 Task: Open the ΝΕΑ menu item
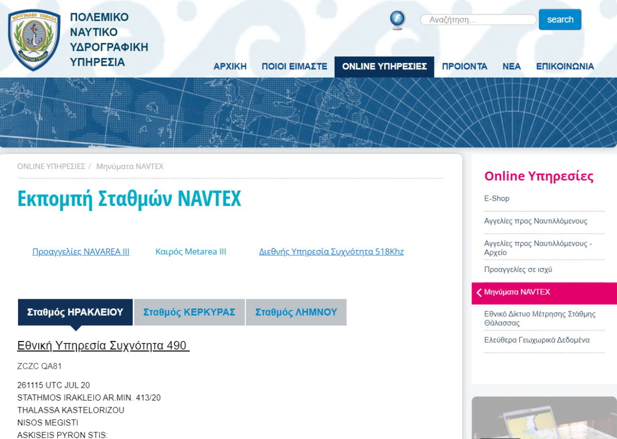pos(511,67)
